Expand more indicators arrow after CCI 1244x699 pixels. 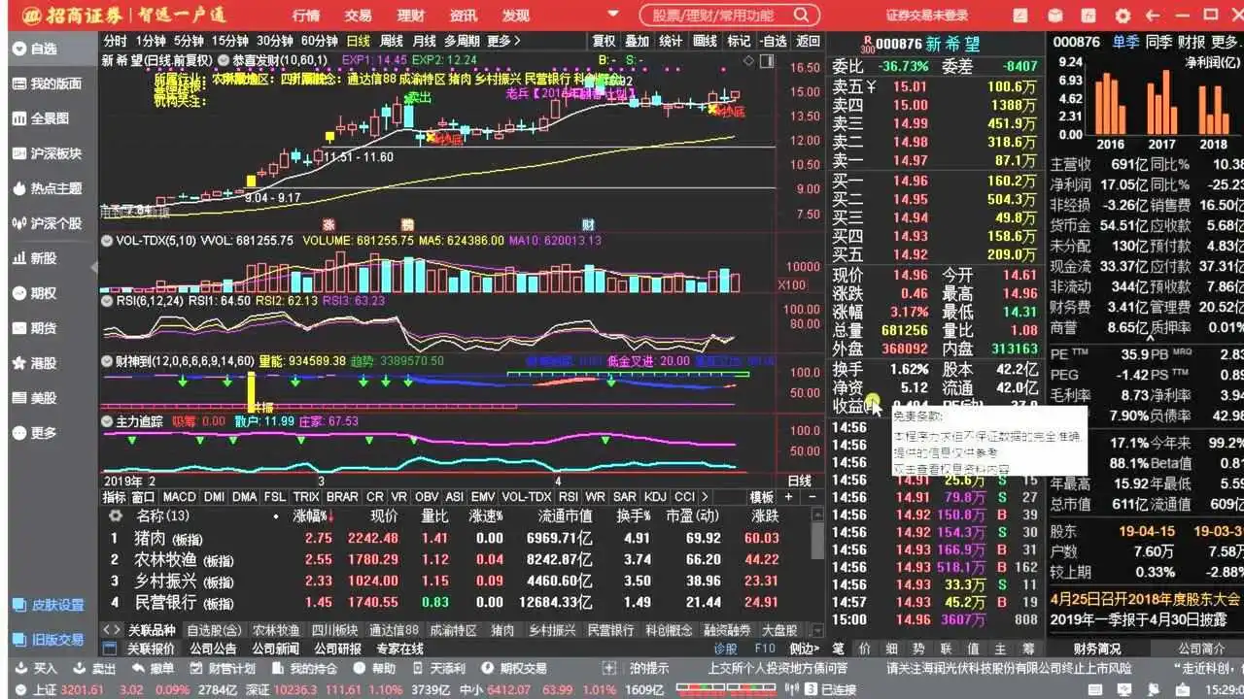pyautogui.click(x=705, y=497)
